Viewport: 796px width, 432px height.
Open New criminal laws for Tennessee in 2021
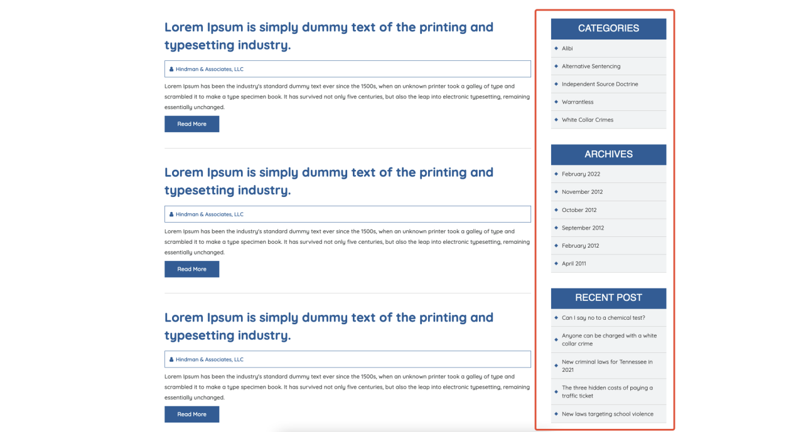coord(607,366)
